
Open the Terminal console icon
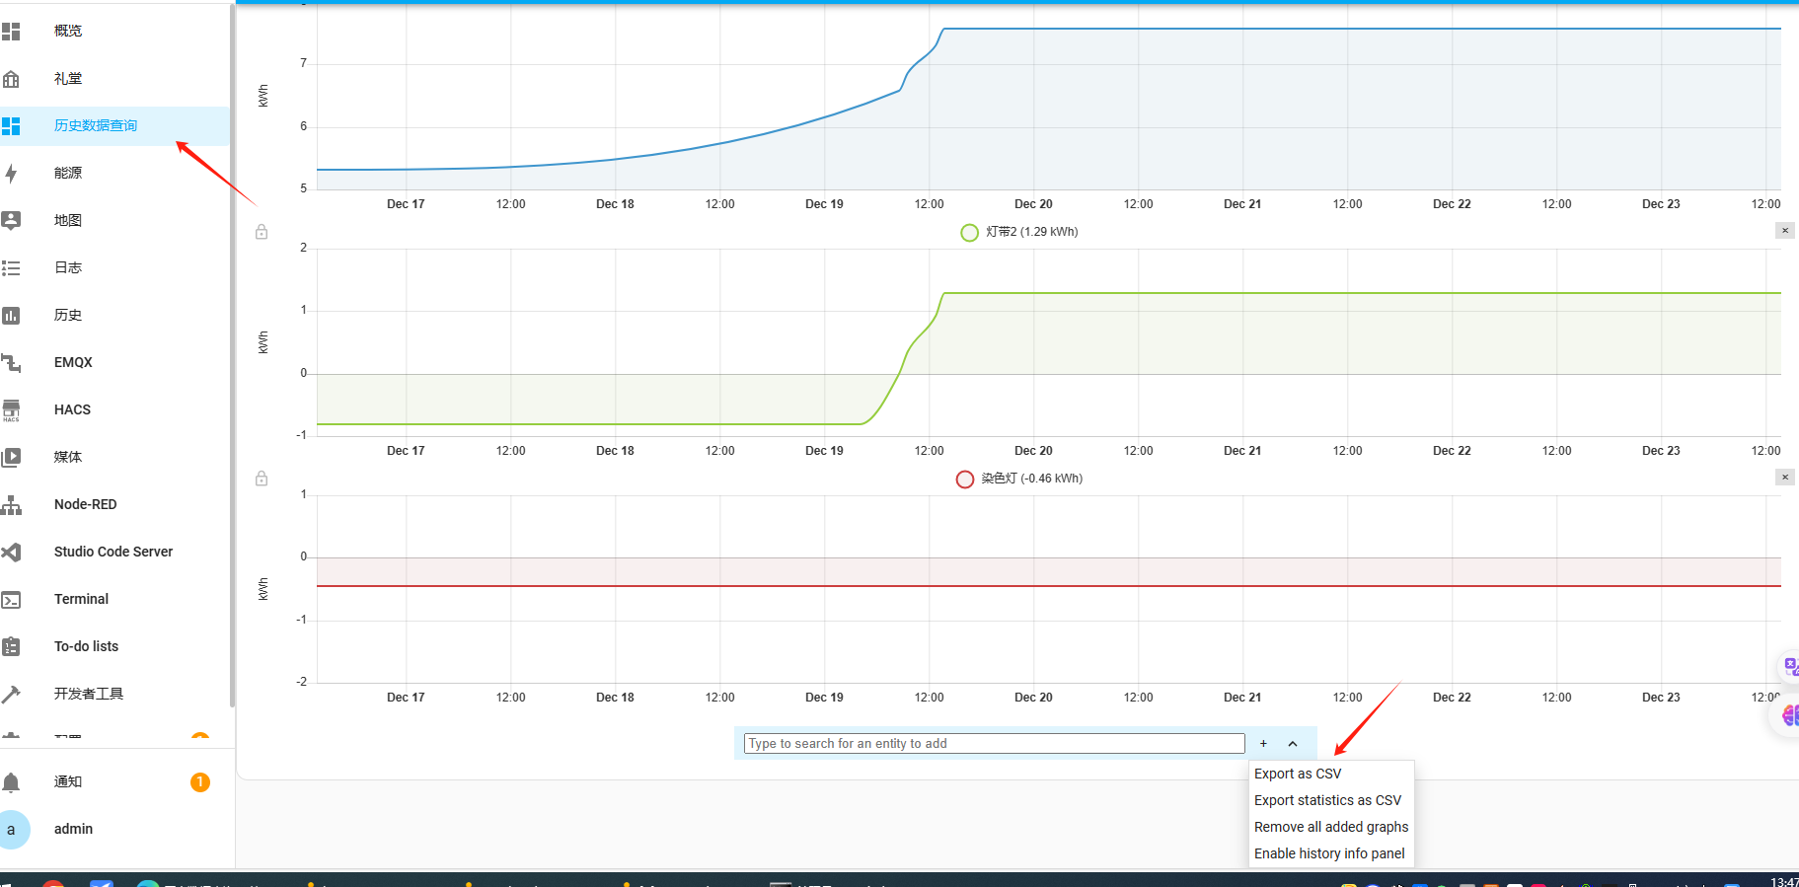click(12, 600)
